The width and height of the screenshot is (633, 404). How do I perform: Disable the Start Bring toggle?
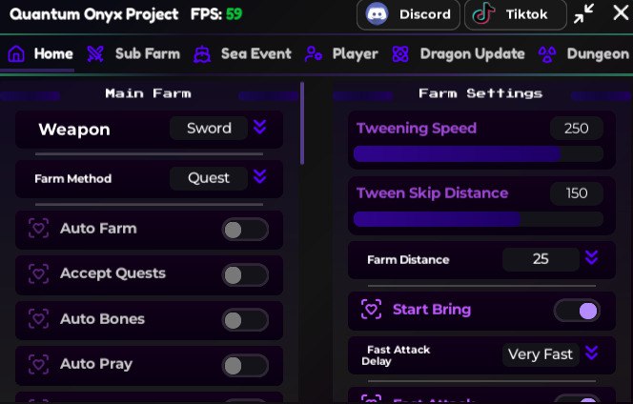[x=577, y=311]
